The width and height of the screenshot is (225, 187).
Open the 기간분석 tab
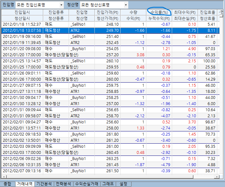click(44, 184)
